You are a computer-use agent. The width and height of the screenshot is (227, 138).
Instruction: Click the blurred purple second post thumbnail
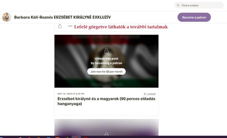point(106,126)
